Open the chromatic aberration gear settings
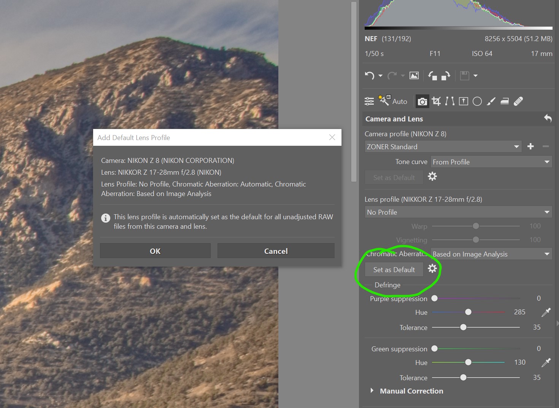This screenshot has width=559, height=408. pos(432,269)
